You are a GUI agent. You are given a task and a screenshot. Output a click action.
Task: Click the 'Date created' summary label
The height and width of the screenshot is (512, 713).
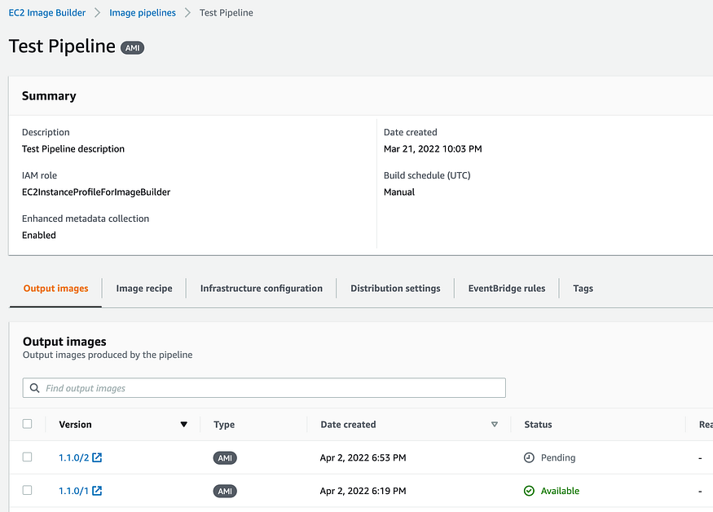point(410,132)
